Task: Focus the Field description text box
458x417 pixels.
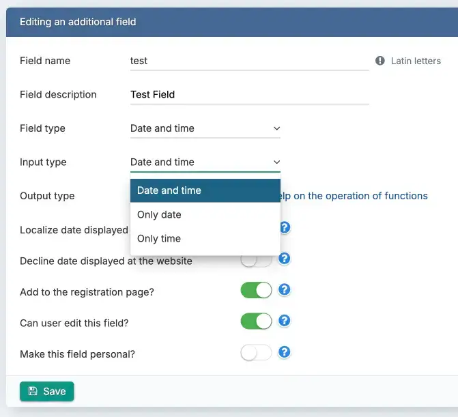Action: [x=249, y=95]
